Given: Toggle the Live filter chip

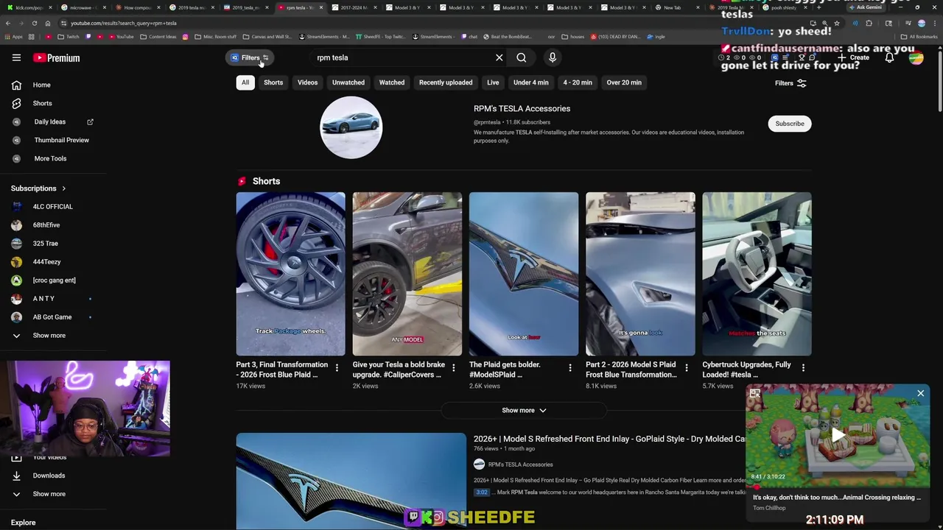Looking at the screenshot, I should click(493, 82).
